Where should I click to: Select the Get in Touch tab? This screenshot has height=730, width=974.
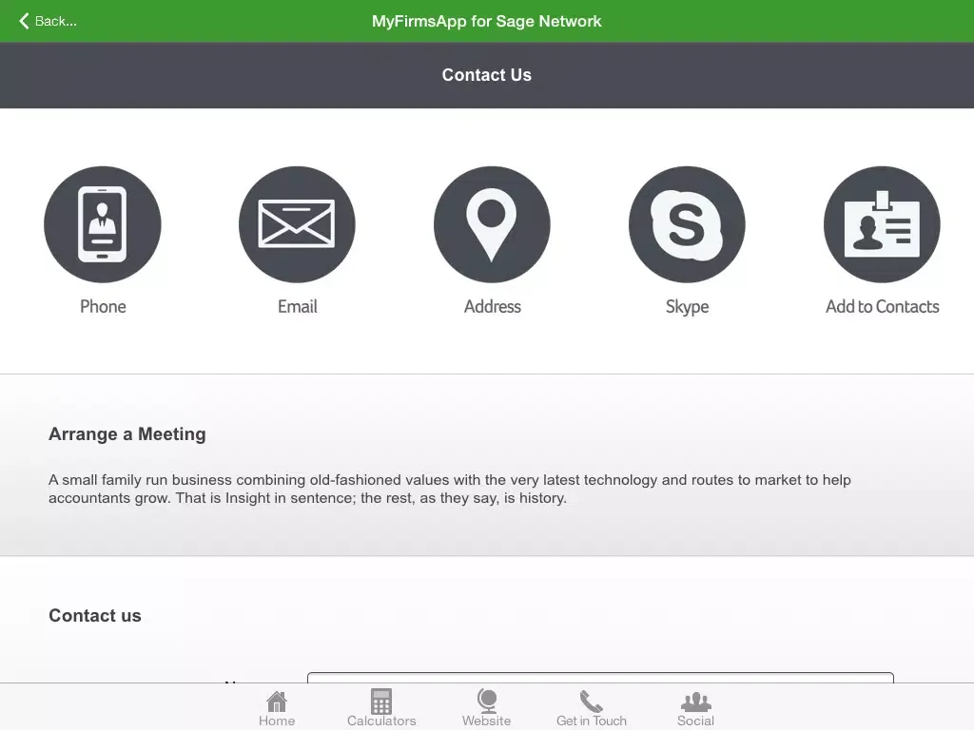point(592,708)
